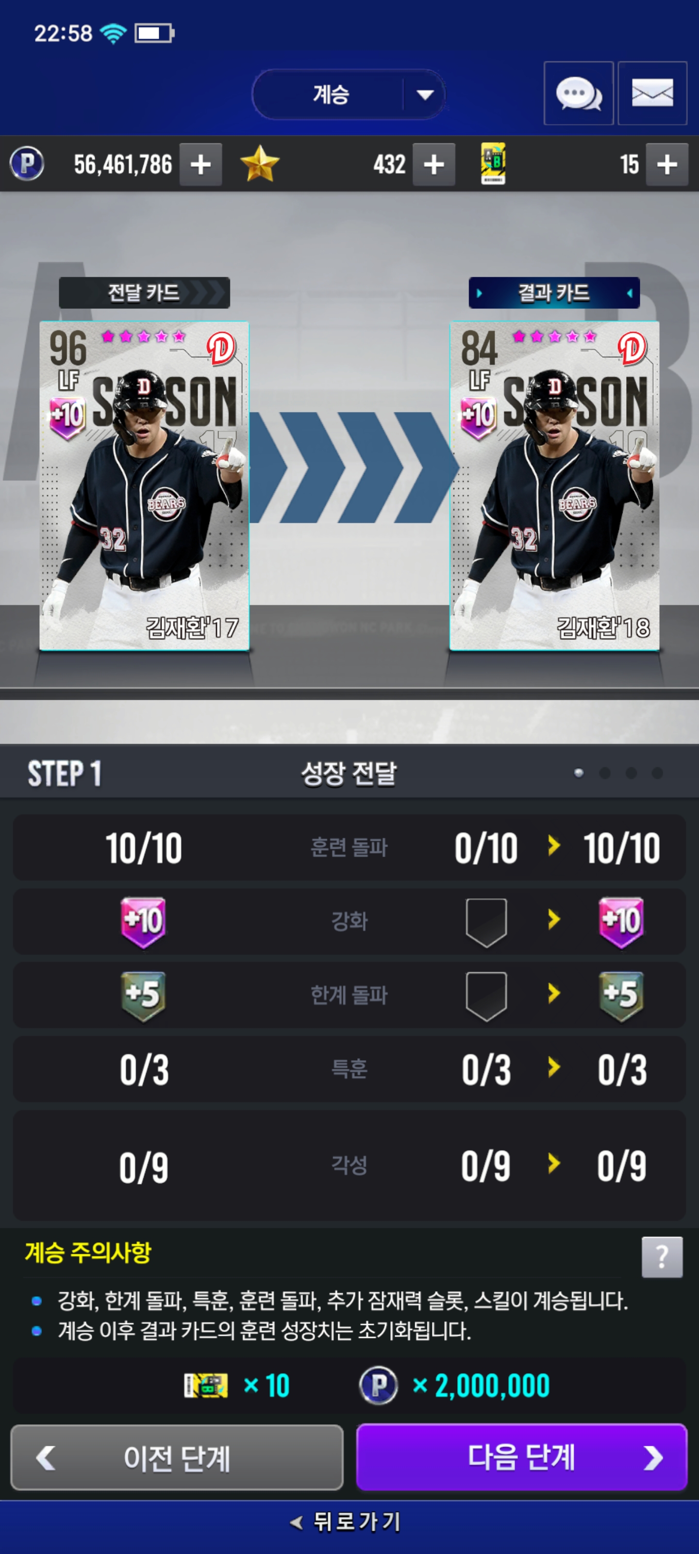Viewport: 699px width, 1554px height.
Task: Tap 뒤로가기 at the bottom
Action: pos(347,1521)
